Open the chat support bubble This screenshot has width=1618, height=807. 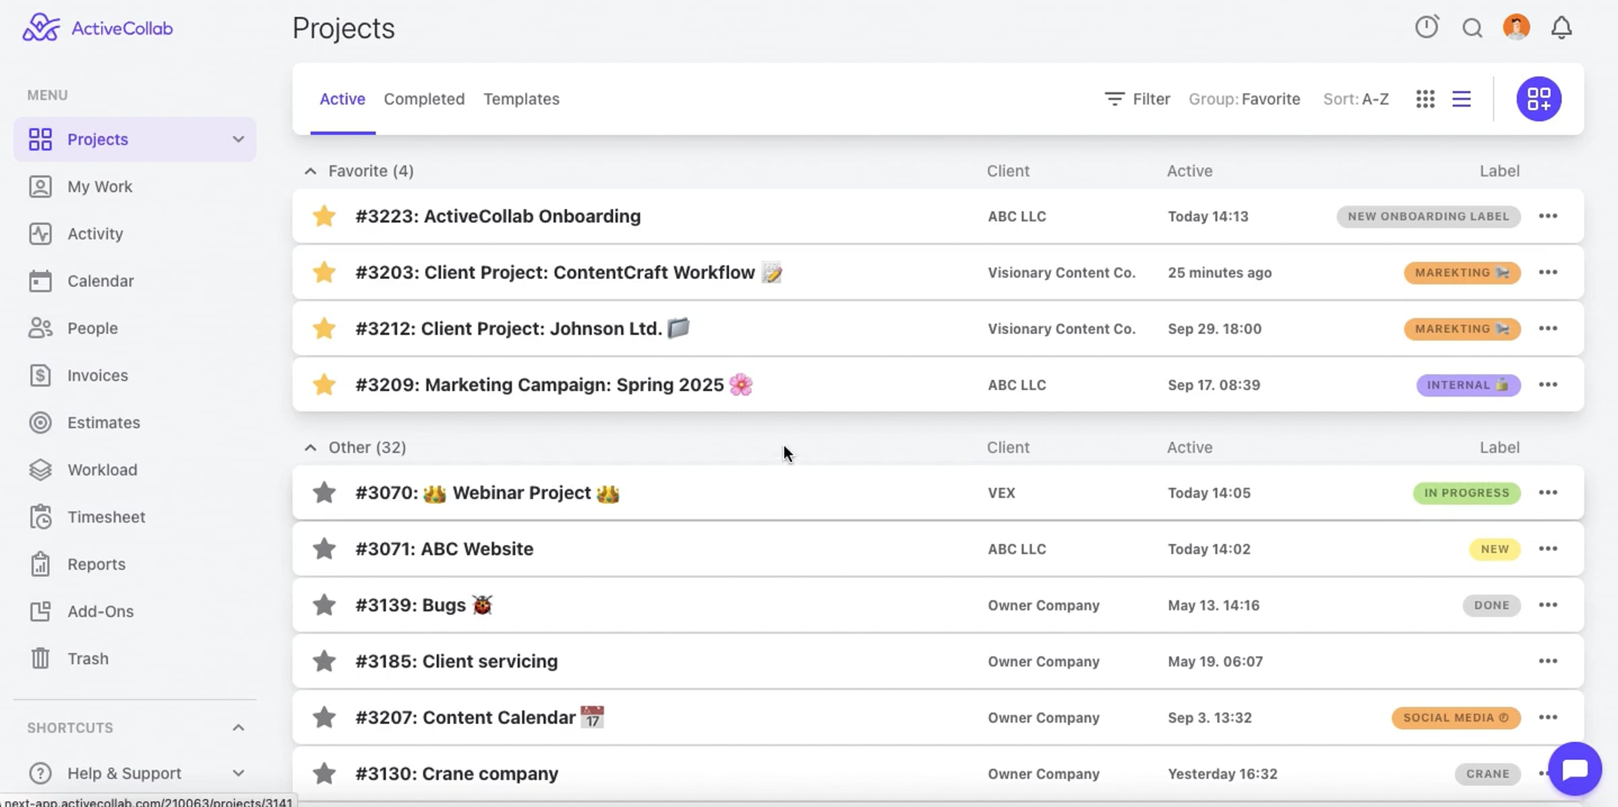(x=1575, y=769)
